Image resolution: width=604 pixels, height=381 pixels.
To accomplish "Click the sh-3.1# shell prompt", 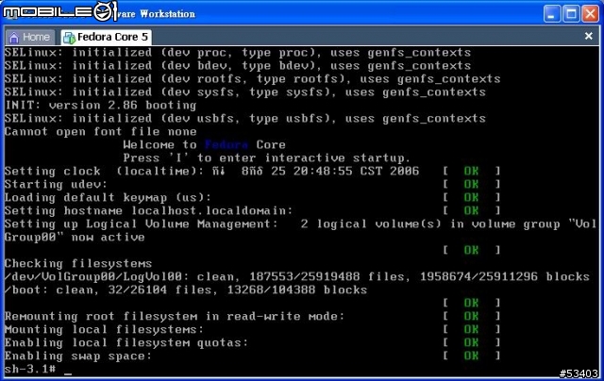I will click(x=30, y=369).
